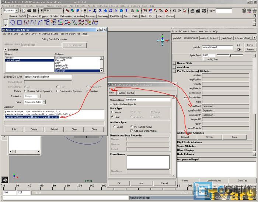Click the Make Live magnet icon
This screenshot has height=202, width=258.
(x=166, y=11)
